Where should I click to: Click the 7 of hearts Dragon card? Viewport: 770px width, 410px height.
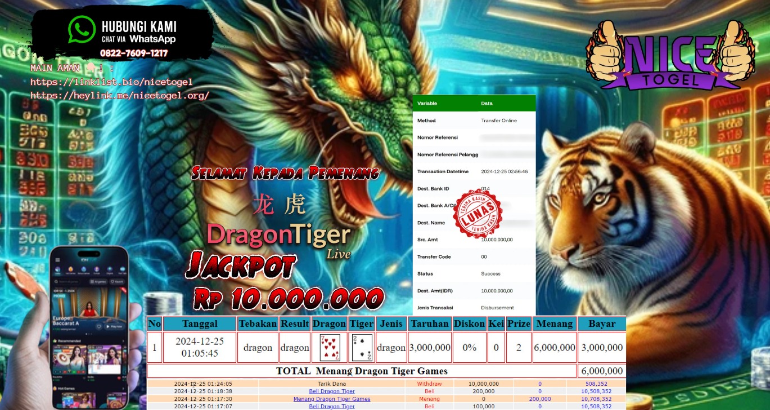point(330,348)
